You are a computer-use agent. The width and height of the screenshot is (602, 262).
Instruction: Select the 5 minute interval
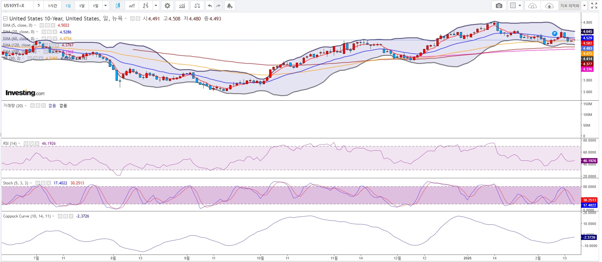pyautogui.click(x=39, y=6)
